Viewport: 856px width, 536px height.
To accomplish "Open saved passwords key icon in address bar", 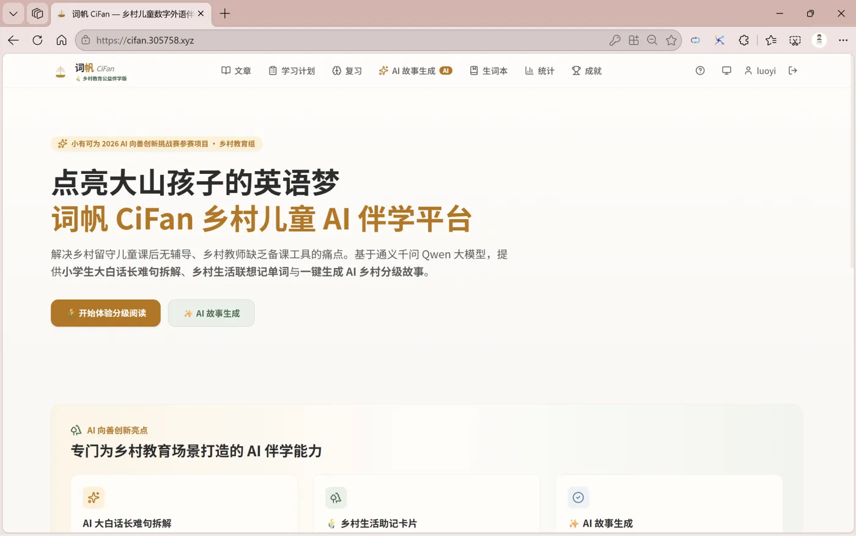I will coord(615,40).
